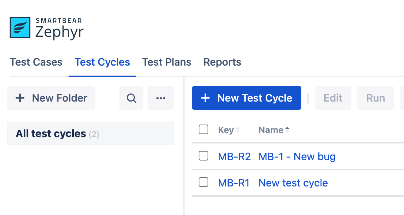The width and height of the screenshot is (404, 215).
Task: Go to the Reports tab
Action: coord(222,62)
